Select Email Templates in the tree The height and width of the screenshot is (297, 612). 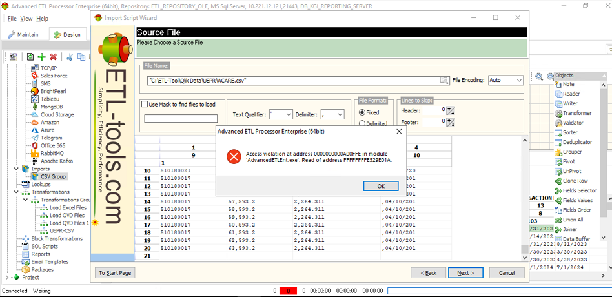(x=50, y=261)
